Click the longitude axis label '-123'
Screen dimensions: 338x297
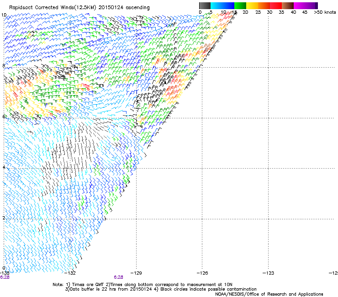pos(269,273)
